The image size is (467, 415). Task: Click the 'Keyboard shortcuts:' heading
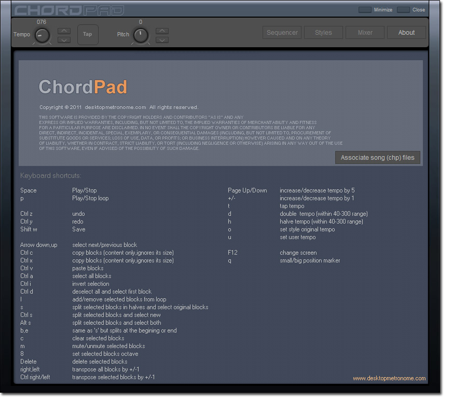[x=51, y=176]
